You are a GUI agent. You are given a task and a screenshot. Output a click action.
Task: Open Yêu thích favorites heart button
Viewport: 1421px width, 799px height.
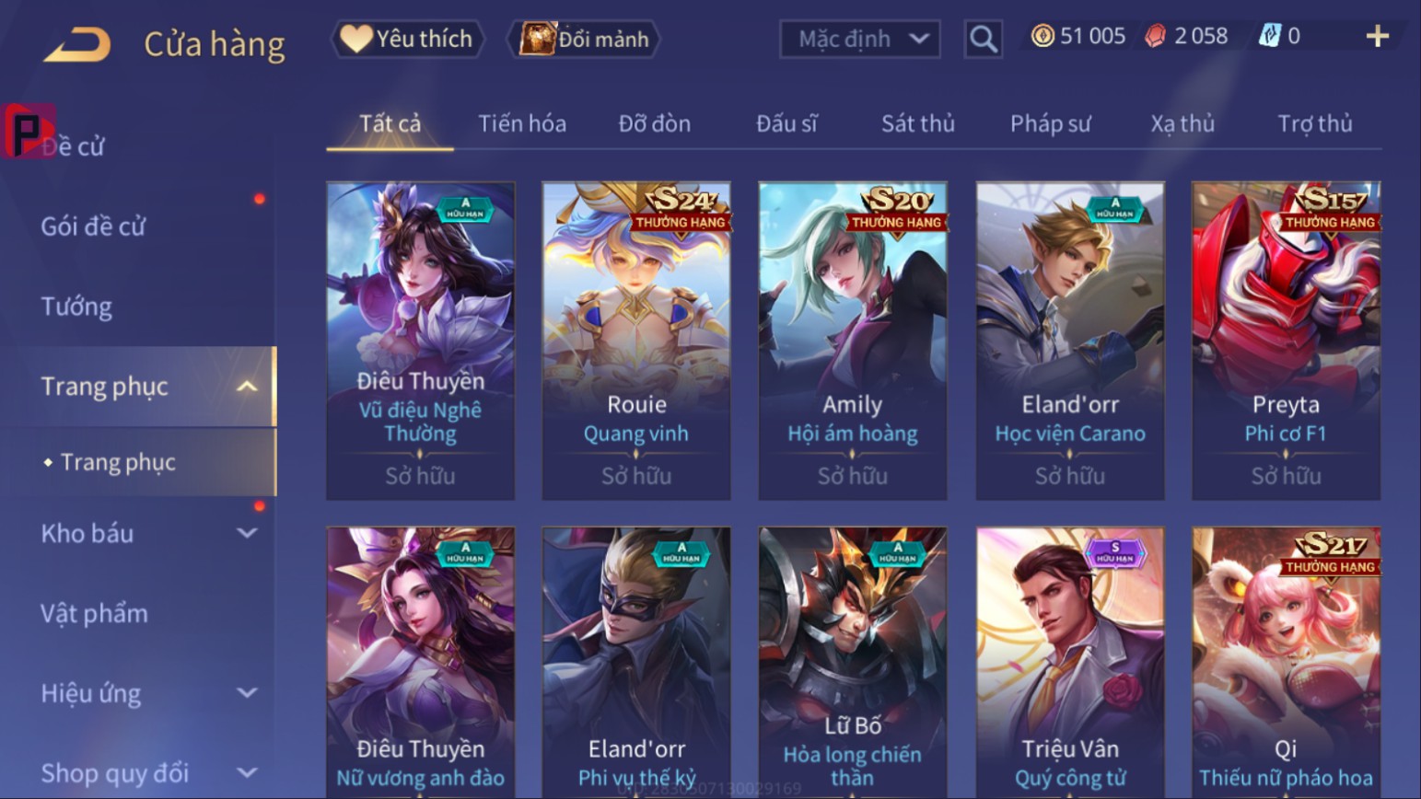click(x=407, y=39)
